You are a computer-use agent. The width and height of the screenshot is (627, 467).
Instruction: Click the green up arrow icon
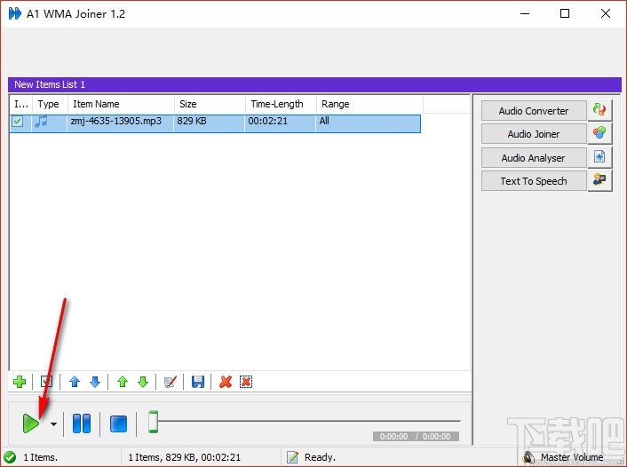(123, 382)
